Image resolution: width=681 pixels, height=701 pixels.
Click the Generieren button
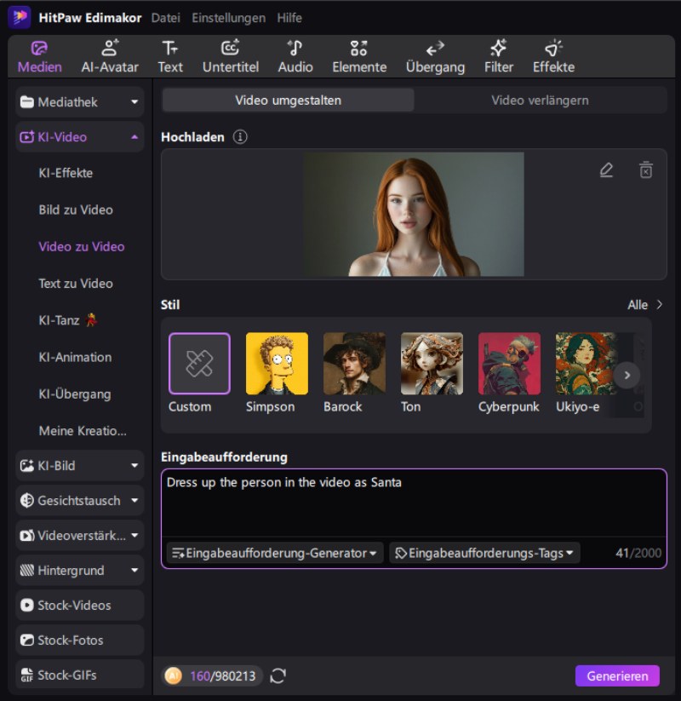[x=617, y=676]
